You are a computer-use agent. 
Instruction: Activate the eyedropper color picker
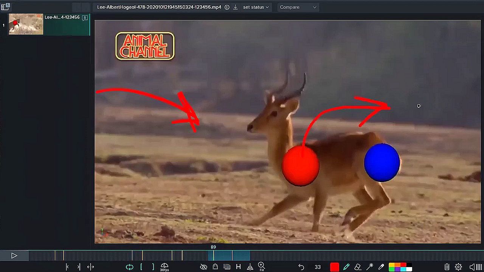pyautogui.click(x=381, y=267)
